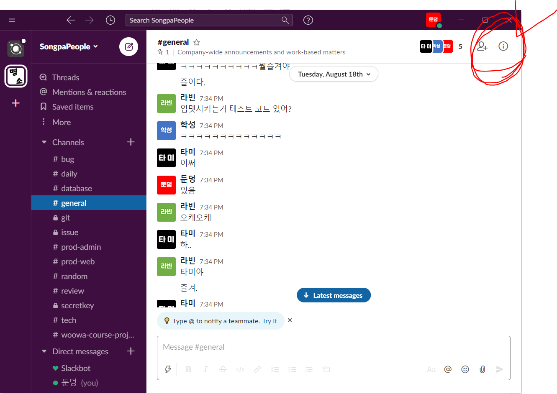The width and height of the screenshot is (557, 394).
Task: Open channel details info icon
Action: pyautogui.click(x=503, y=46)
